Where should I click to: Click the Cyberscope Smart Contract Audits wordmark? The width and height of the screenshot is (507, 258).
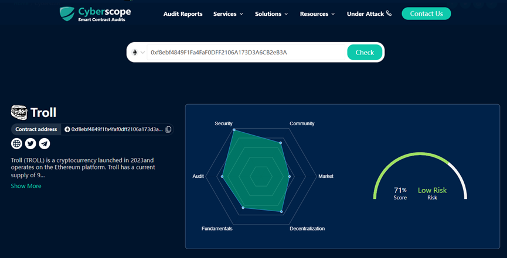(104, 15)
